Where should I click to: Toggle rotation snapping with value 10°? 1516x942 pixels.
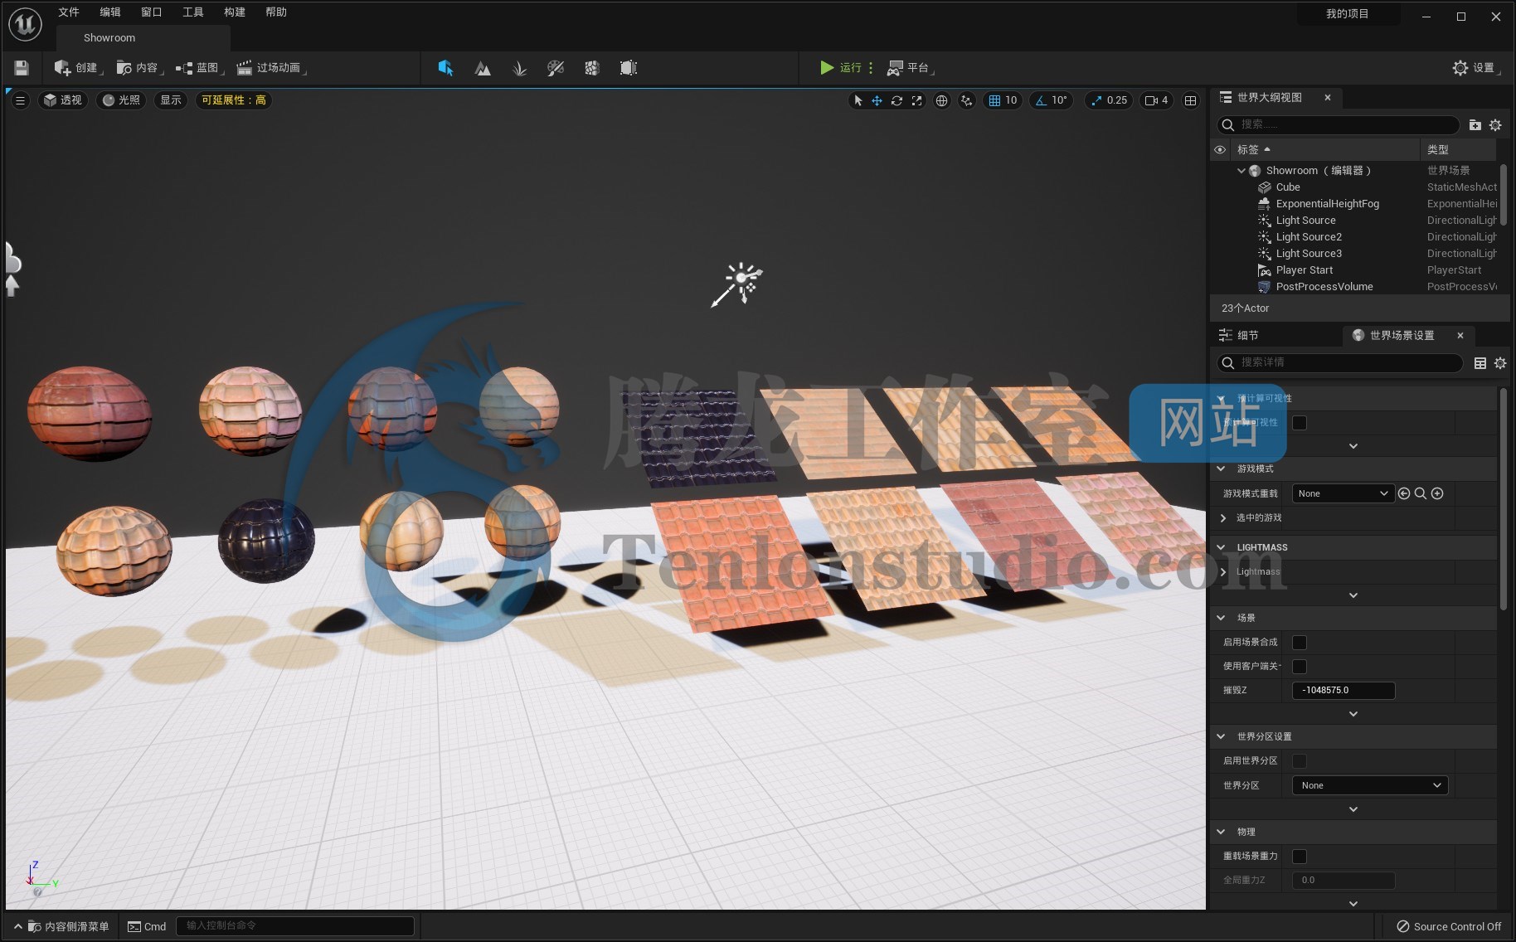point(1051,100)
